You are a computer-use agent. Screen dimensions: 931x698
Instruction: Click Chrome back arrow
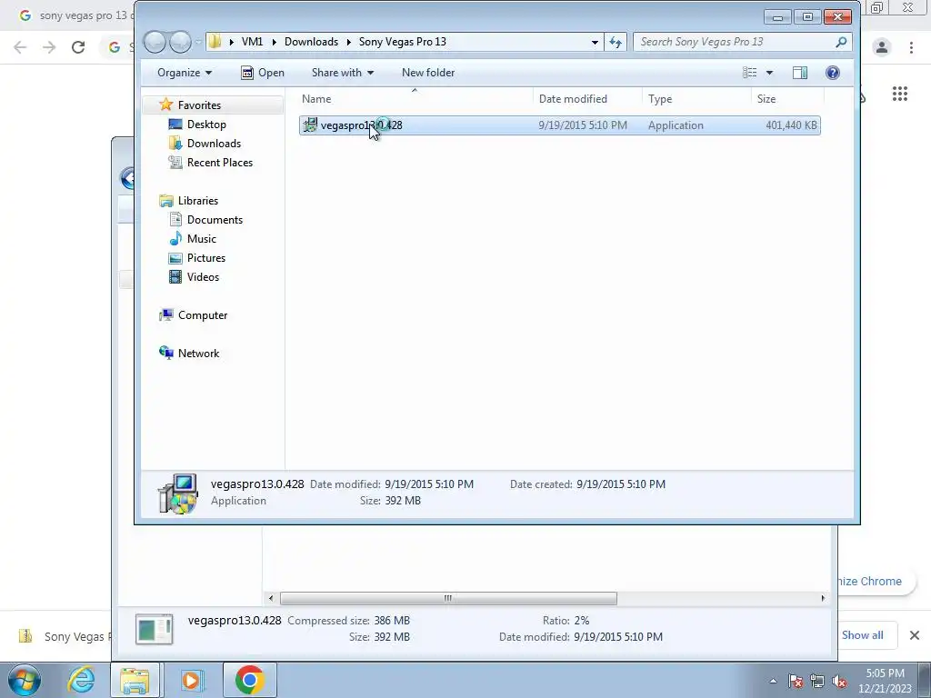20,47
